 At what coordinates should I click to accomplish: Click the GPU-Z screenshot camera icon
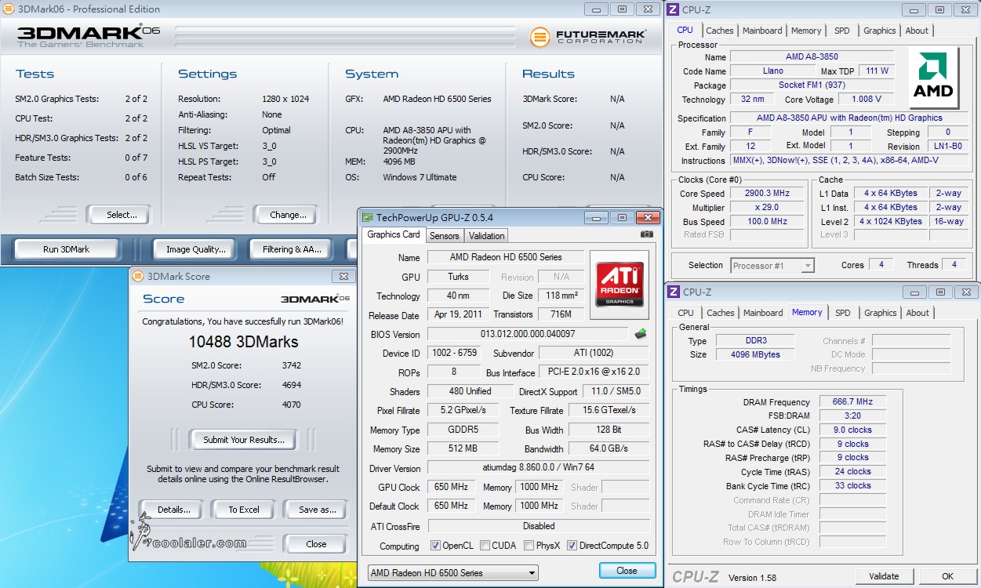[646, 234]
